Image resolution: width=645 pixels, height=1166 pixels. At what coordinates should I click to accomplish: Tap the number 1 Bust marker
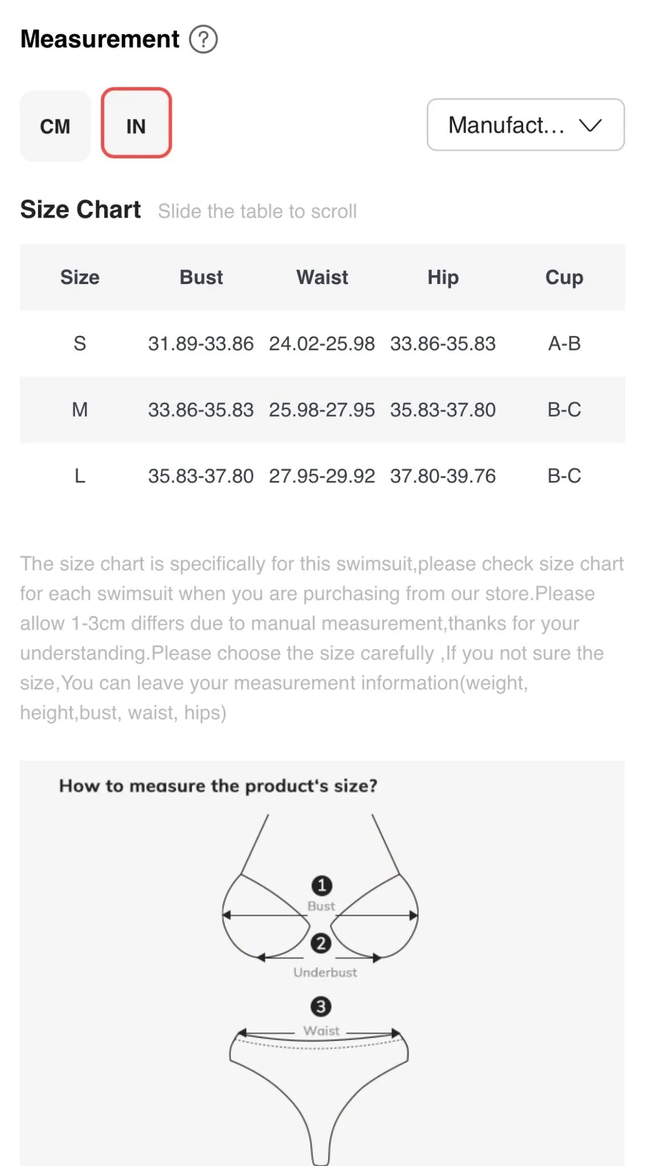pyautogui.click(x=322, y=885)
